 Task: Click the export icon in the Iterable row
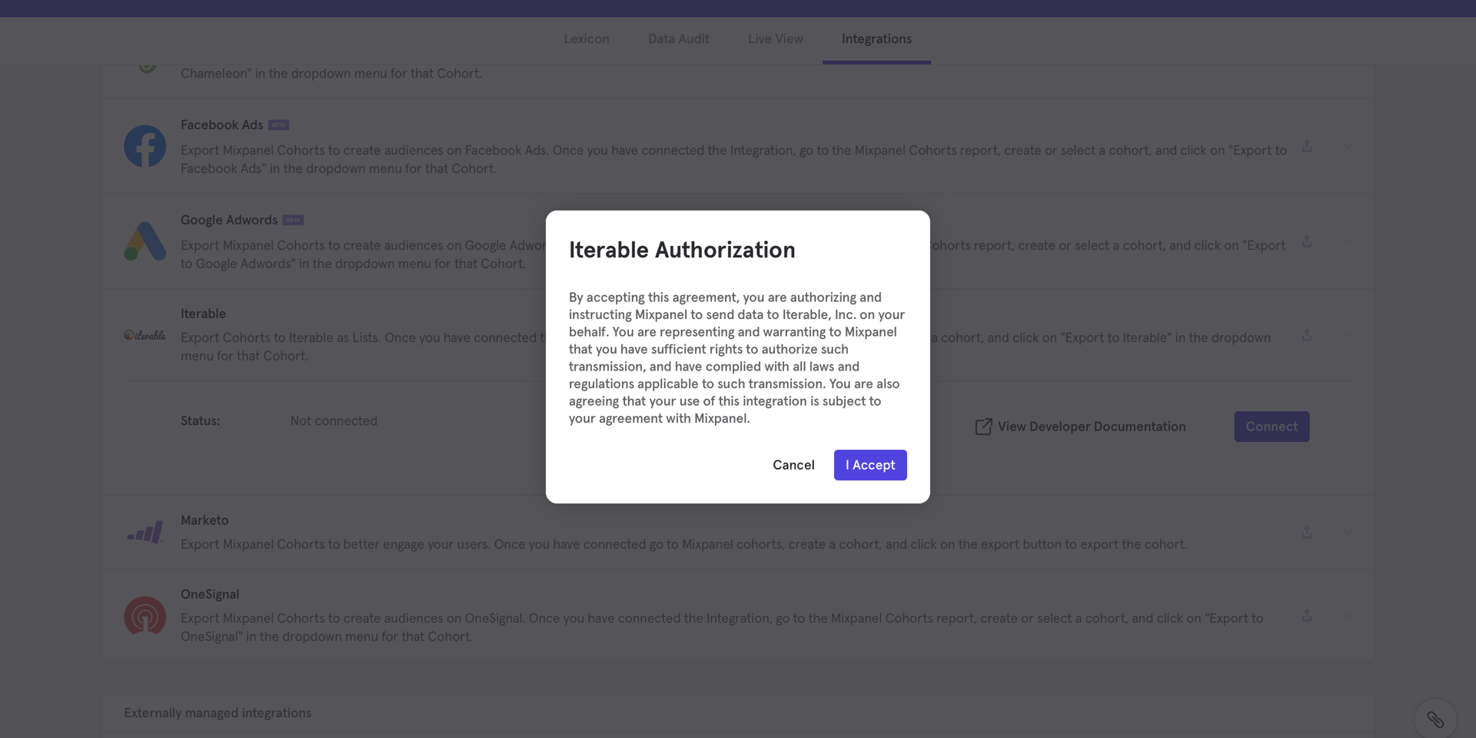pos(1307,335)
